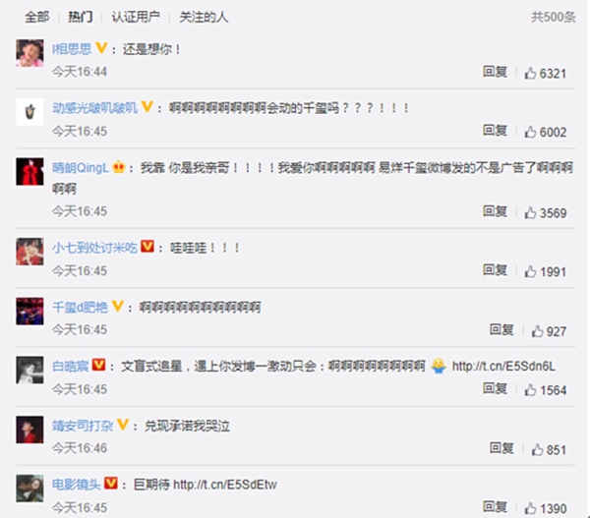Click 回复 on 小七到处讨米吃's comment

point(495,269)
